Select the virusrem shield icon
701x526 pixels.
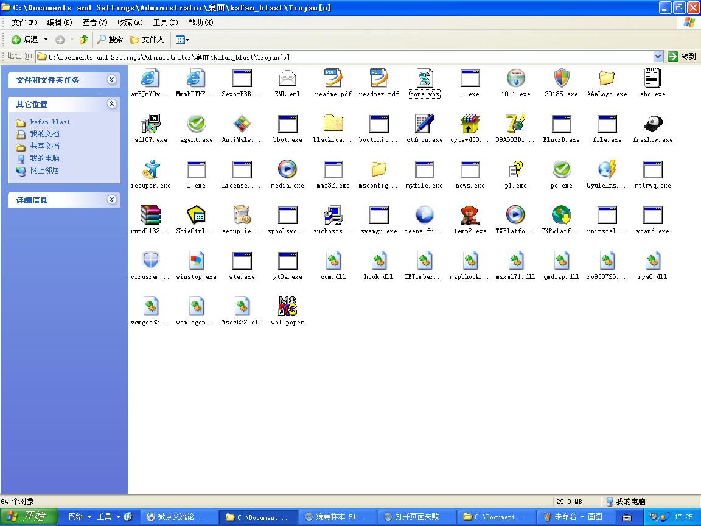pyautogui.click(x=151, y=261)
